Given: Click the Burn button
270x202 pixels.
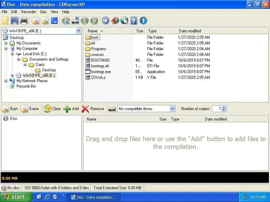Looking at the screenshot, I should tap(10, 109).
